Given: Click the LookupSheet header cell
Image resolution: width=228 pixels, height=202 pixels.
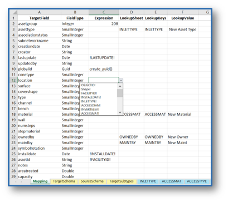Looking at the screenshot, I should [x=132, y=18].
